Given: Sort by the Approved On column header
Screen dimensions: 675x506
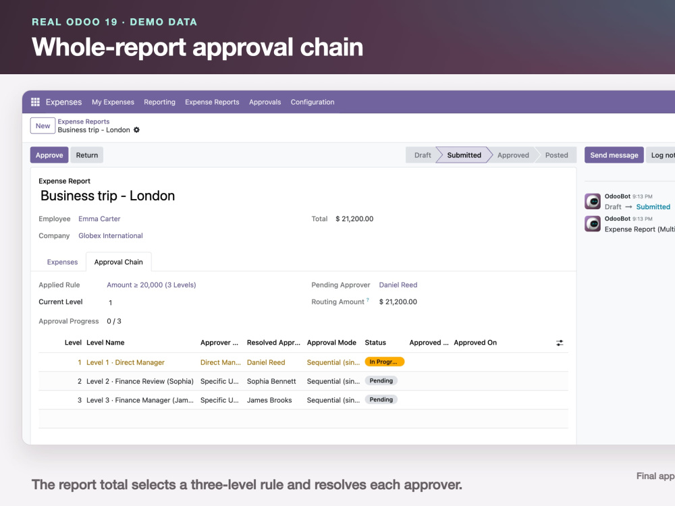Looking at the screenshot, I should 475,343.
